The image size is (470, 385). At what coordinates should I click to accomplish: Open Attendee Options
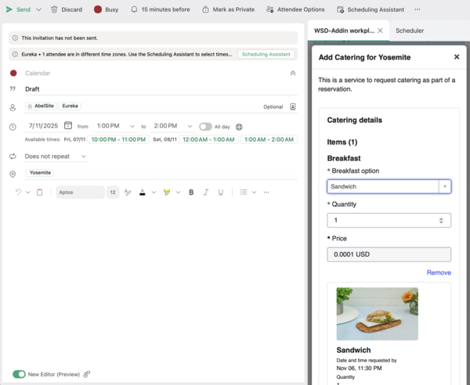click(295, 9)
